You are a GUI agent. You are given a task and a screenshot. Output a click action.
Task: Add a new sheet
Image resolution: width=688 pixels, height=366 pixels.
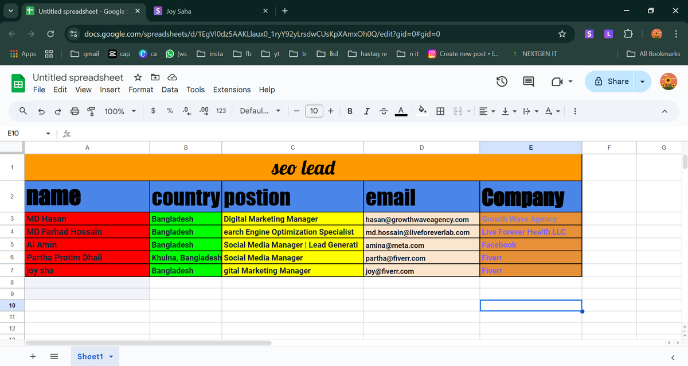[x=33, y=356]
